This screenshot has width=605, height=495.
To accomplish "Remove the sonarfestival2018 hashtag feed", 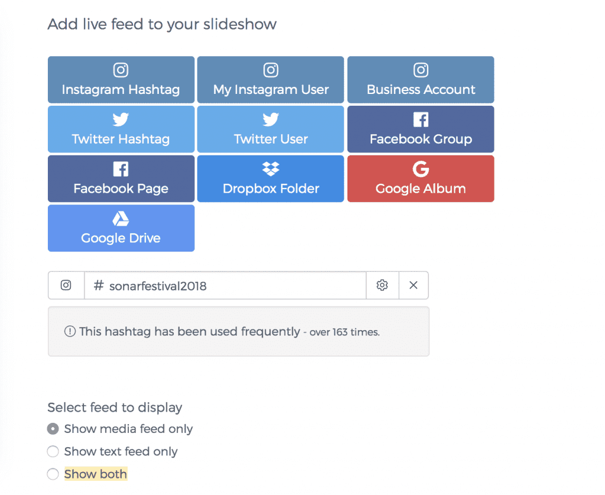I will [x=414, y=285].
